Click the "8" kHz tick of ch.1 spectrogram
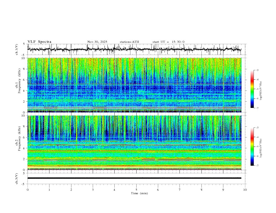This screenshot has height=213, width=276. pos(24,69)
